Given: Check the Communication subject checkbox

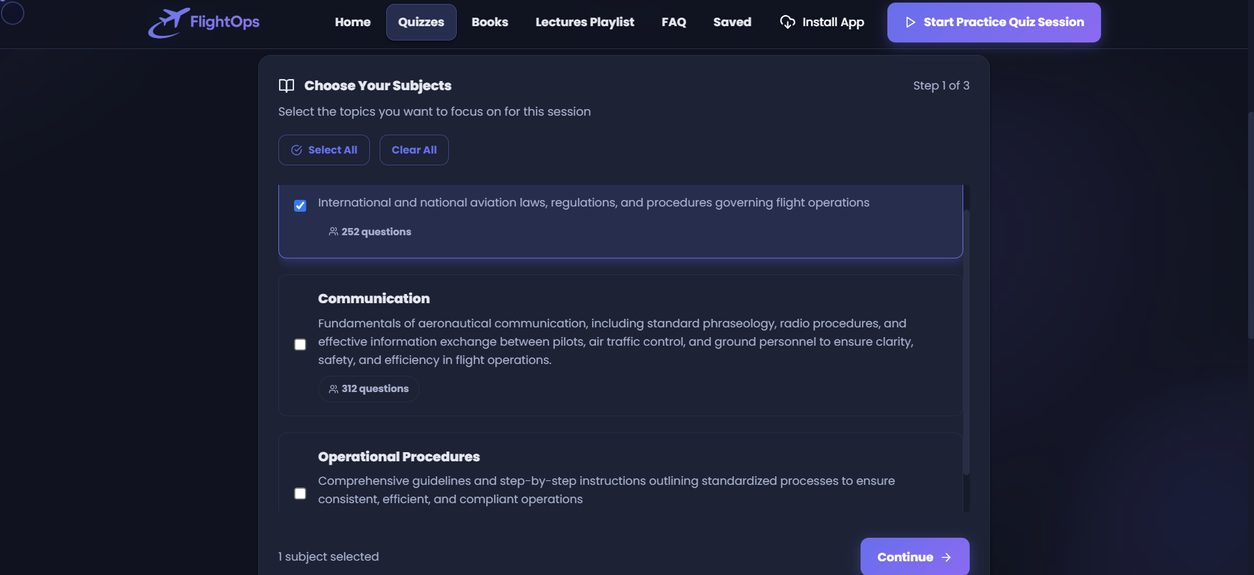Looking at the screenshot, I should click(300, 344).
